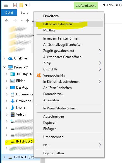
Task: Choose An "Start" anheften
Action: pos(69,88)
